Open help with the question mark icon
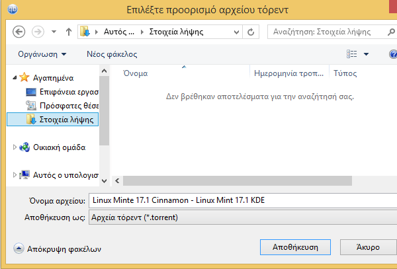The width and height of the screenshot is (397, 269). click(393, 54)
